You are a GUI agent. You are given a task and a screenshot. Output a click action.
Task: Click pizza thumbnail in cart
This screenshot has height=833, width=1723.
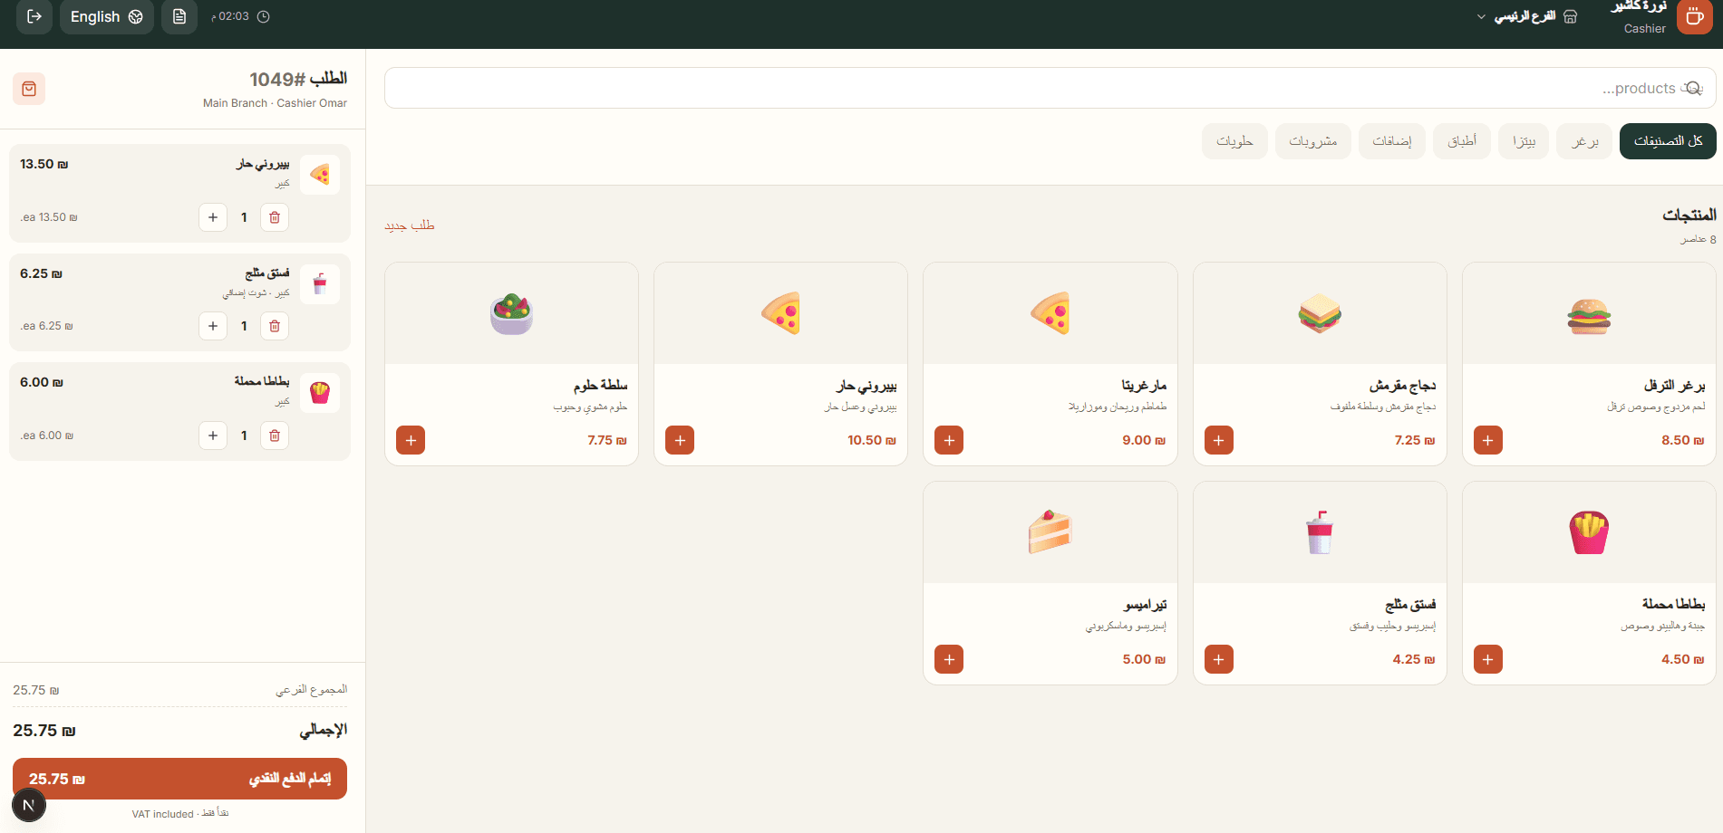coord(320,175)
